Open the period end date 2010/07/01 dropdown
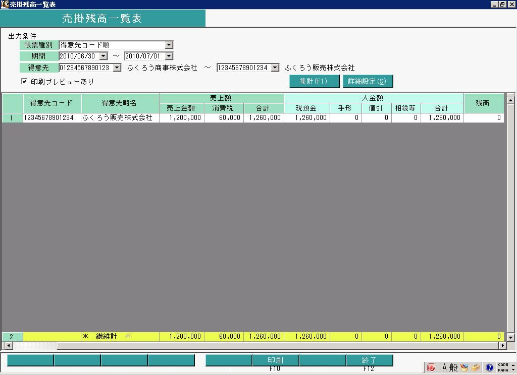 click(169, 56)
